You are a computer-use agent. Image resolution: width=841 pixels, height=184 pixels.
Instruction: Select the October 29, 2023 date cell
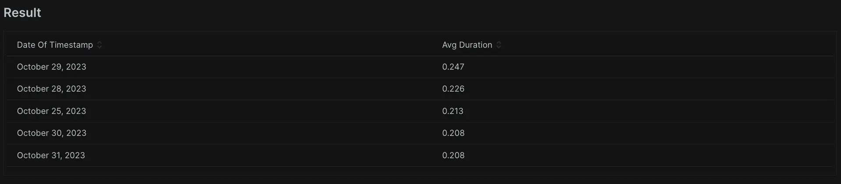coord(52,67)
